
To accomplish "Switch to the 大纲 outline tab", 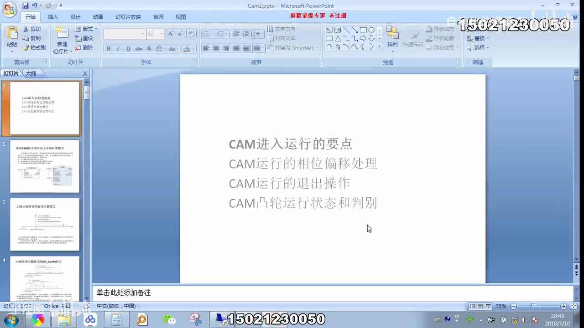I will coord(31,73).
